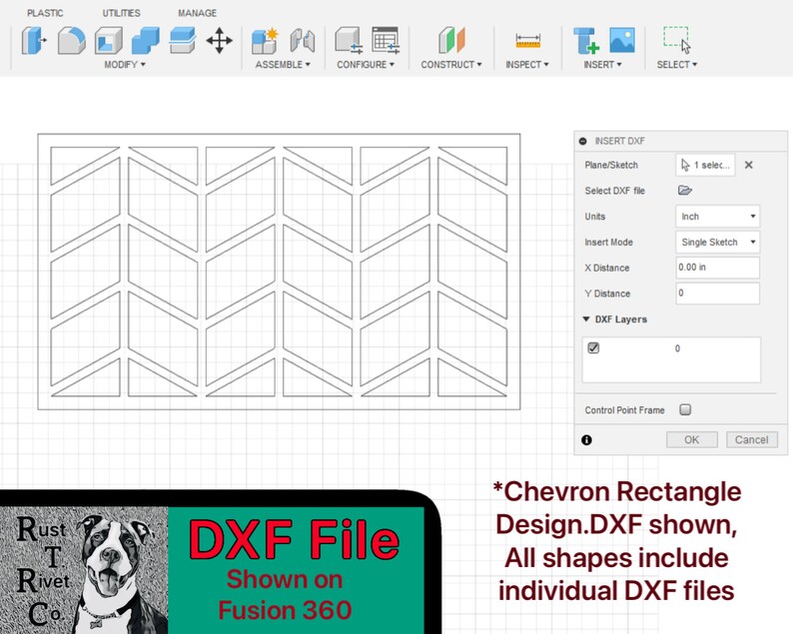Select the Press Pull tool icon

pyautogui.click(x=33, y=41)
